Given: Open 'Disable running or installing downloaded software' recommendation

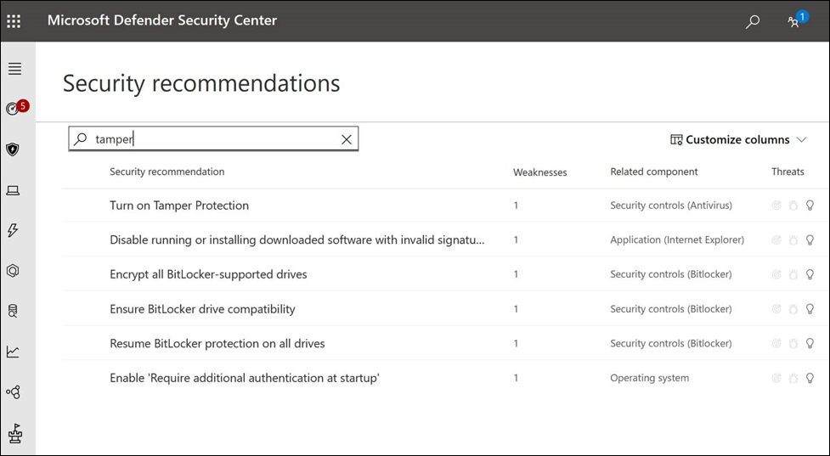Looking at the screenshot, I should pos(297,239).
